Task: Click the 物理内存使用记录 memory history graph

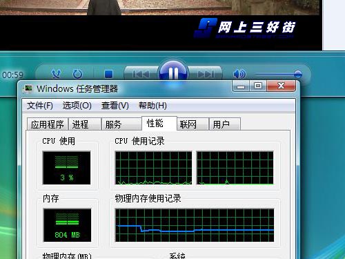Action: [195, 225]
